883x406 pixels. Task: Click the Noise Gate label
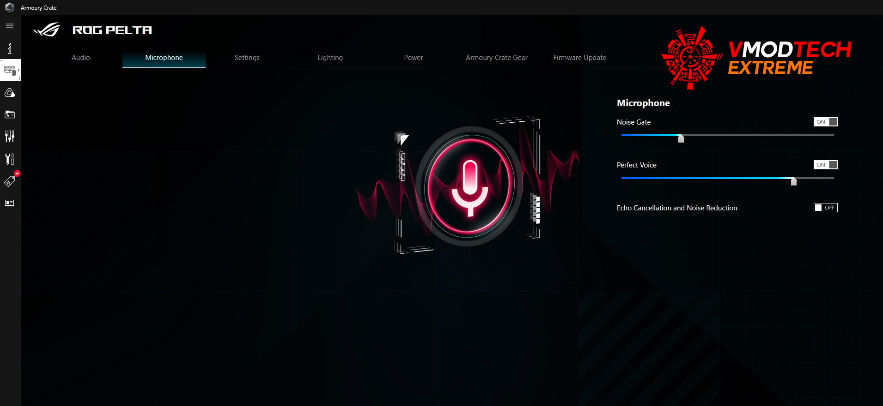[633, 122]
